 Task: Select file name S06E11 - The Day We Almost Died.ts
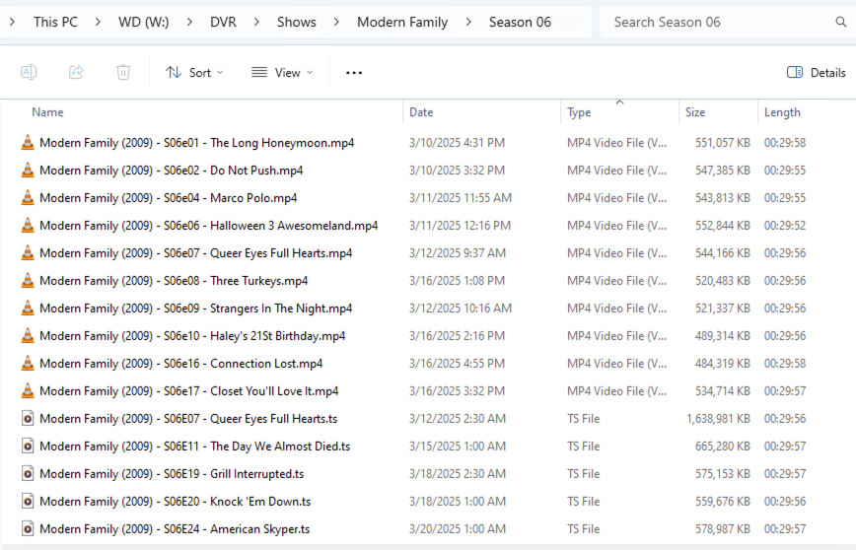coord(195,446)
